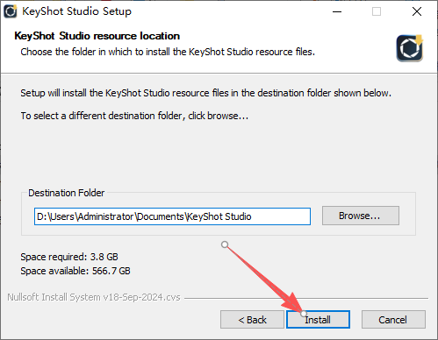Click the KeyShot icon in the title bar
This screenshot has width=438, height=340.
pos(11,11)
